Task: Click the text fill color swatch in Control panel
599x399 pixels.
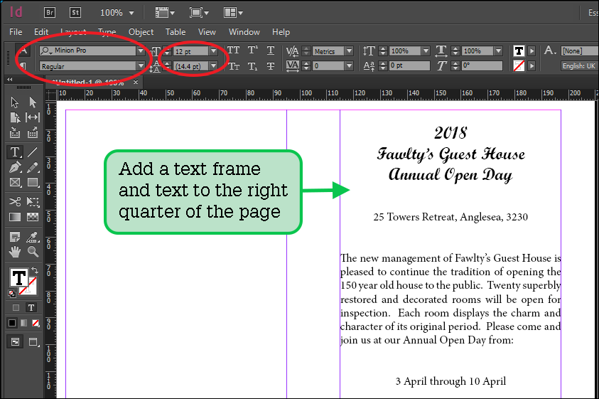Action: coord(519,51)
